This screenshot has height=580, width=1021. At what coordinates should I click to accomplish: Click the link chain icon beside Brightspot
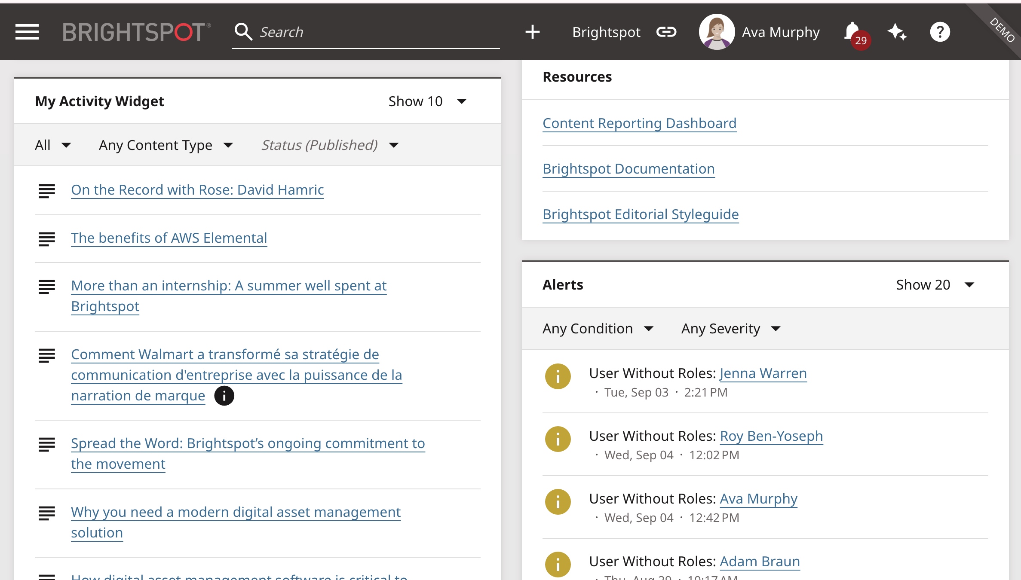pyautogui.click(x=666, y=32)
